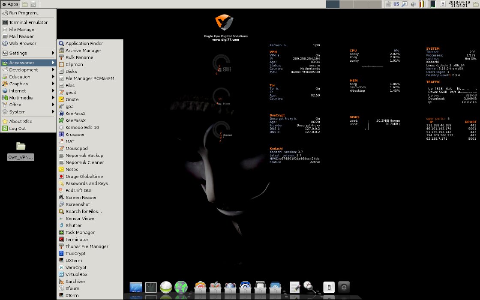
Task: Click the volume speaker icon in the panel
Action: point(413,4)
